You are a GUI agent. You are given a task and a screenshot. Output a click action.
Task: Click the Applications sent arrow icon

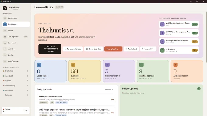pyautogui.click(x=175, y=65)
